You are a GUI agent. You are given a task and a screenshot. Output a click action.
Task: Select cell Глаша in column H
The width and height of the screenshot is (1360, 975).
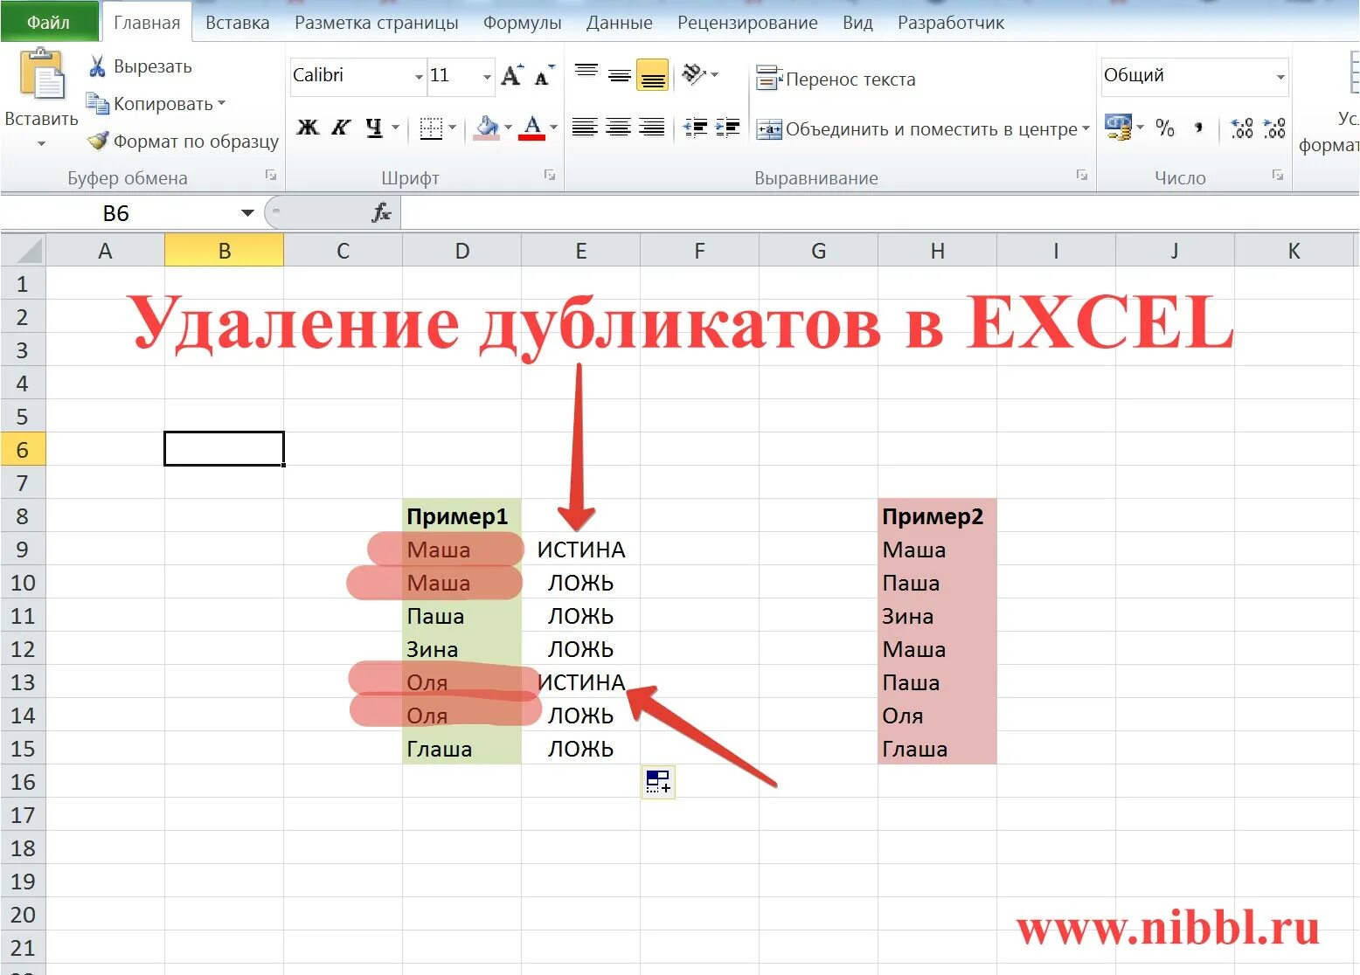[937, 749]
